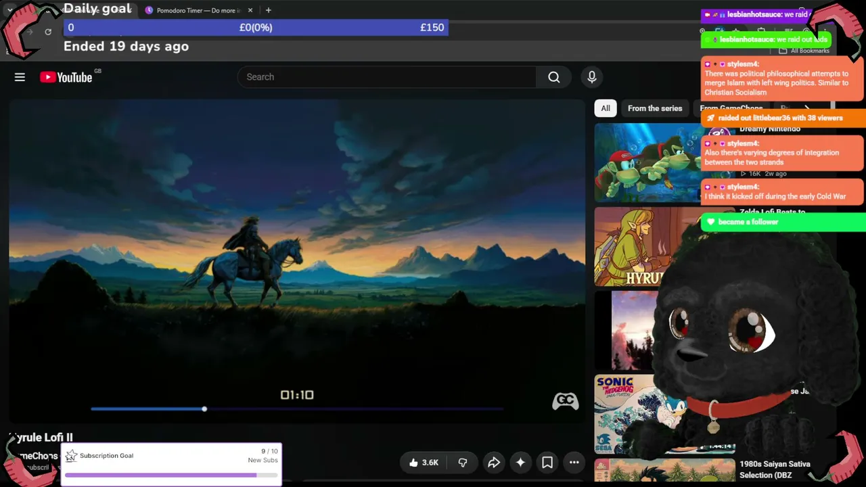Click the sparkle Ask icon
The image size is (866, 487).
[520, 463]
